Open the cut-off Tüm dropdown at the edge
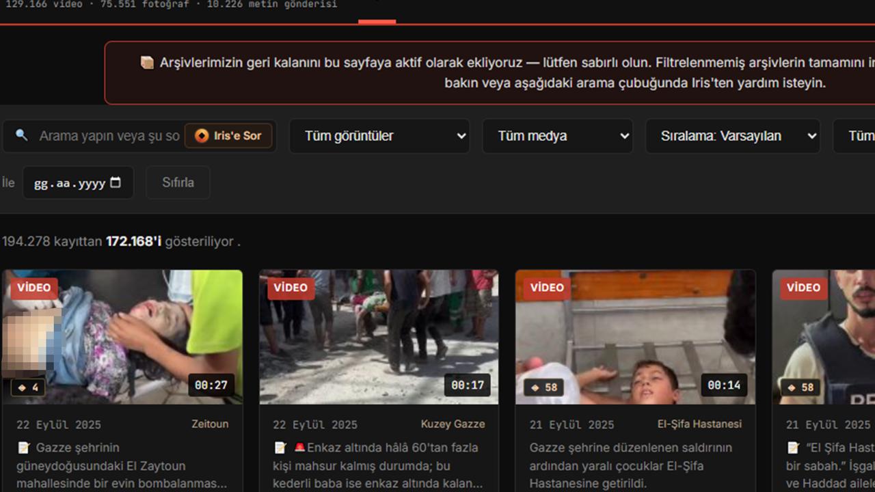Viewport: 875px width, 492px height. 854,136
